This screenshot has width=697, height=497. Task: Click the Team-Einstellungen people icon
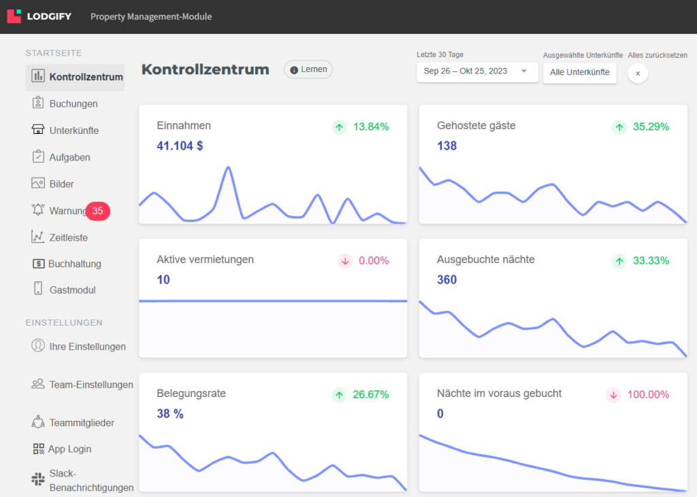(x=38, y=383)
